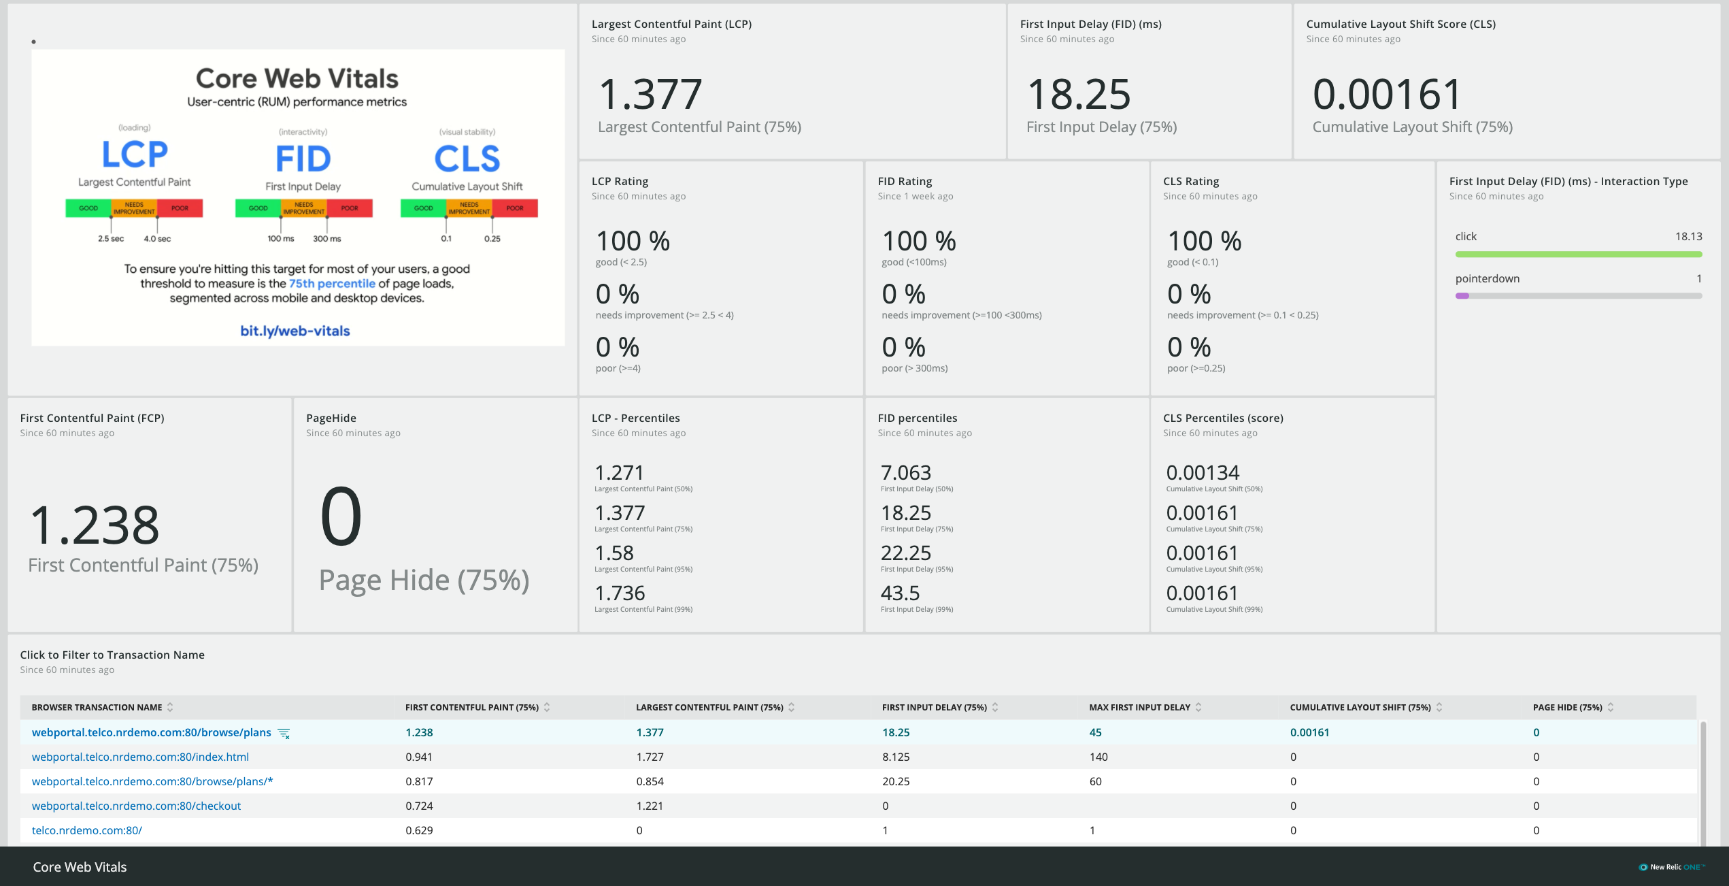This screenshot has width=1729, height=886.
Task: Click Max First Input Delay cell 140
Action: pos(1098,757)
